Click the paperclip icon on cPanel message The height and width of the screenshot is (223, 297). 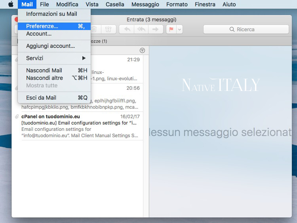tap(17, 117)
